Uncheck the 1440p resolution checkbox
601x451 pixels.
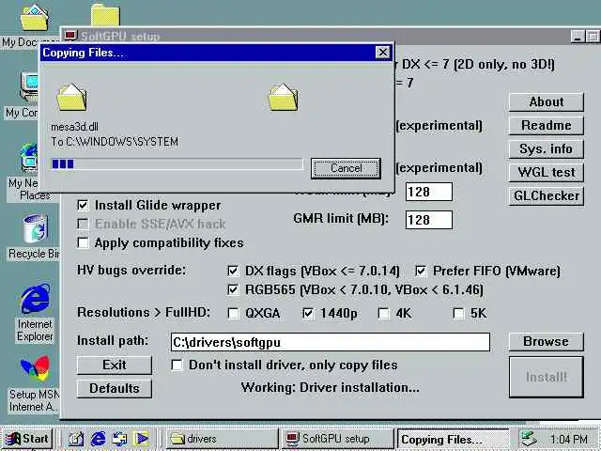308,313
